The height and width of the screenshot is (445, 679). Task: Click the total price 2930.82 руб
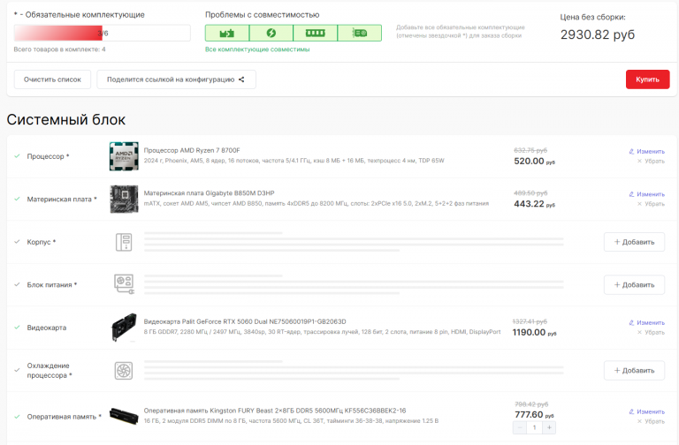pos(598,34)
